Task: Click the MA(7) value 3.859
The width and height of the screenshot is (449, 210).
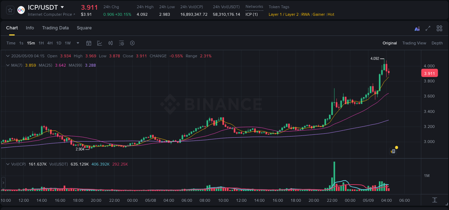Action: pos(31,65)
